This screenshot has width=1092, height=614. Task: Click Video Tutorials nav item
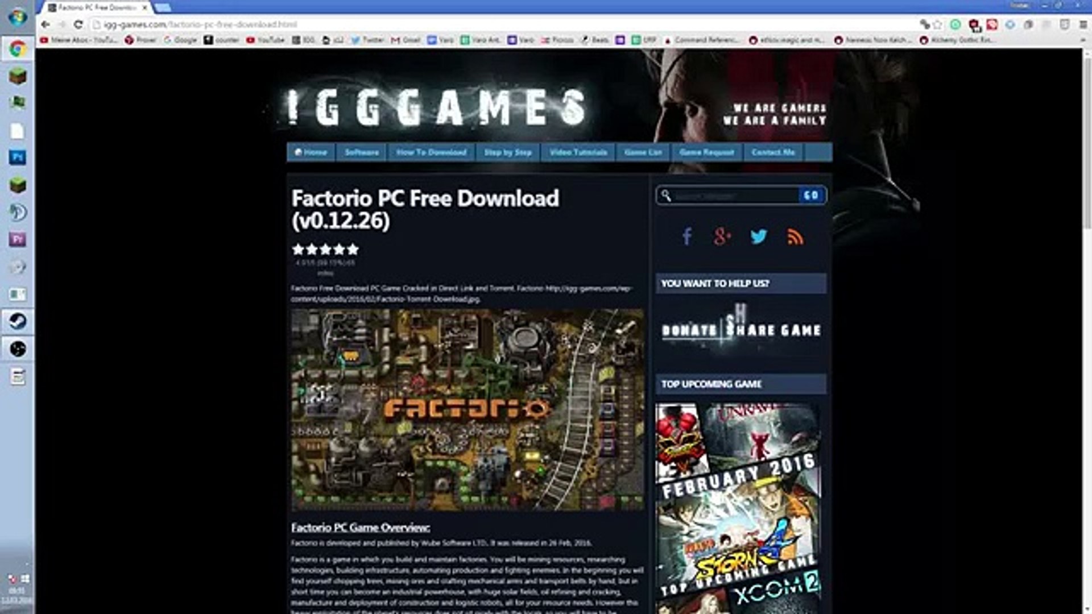click(x=578, y=152)
